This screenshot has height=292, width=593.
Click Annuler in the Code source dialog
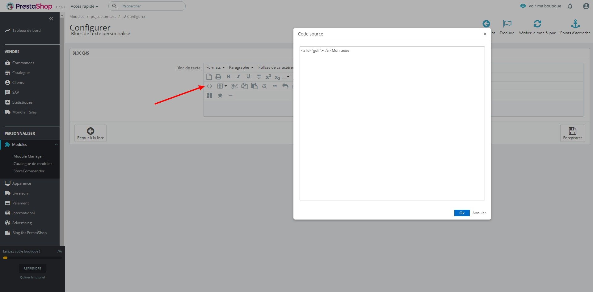(x=479, y=213)
